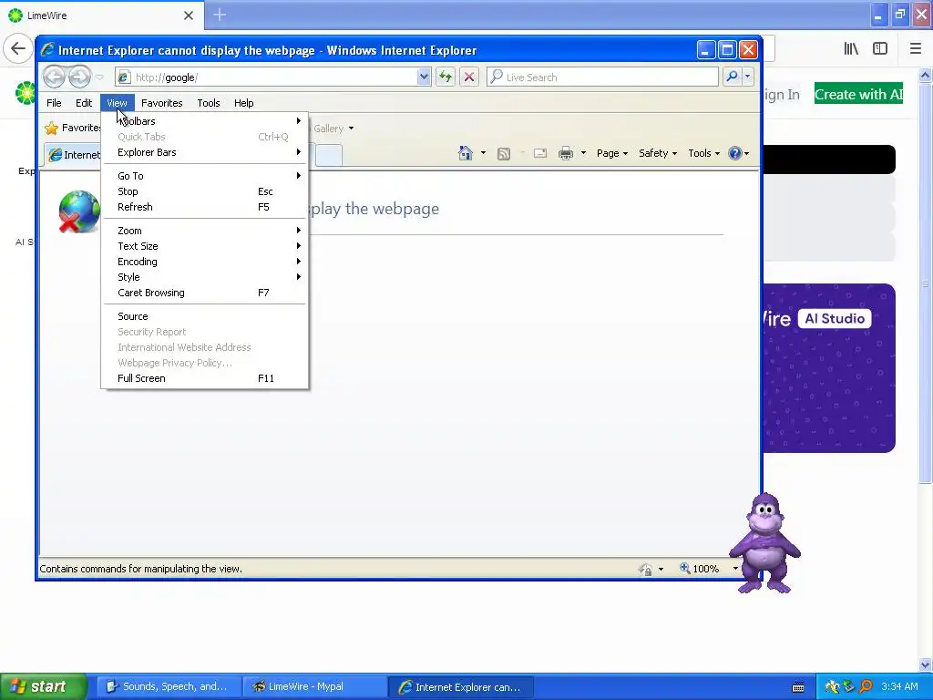933x700 pixels.
Task: Switch to Sounds, Speech taskbar window
Action: point(169,687)
